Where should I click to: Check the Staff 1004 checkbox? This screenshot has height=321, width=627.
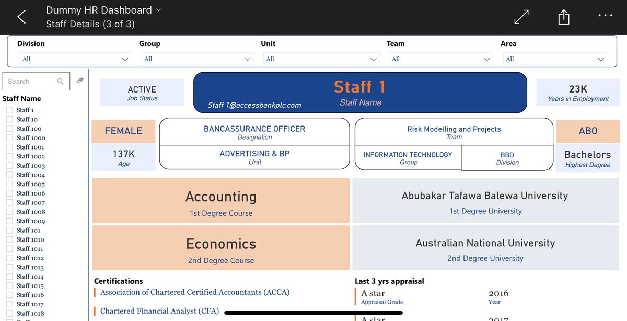click(x=9, y=175)
